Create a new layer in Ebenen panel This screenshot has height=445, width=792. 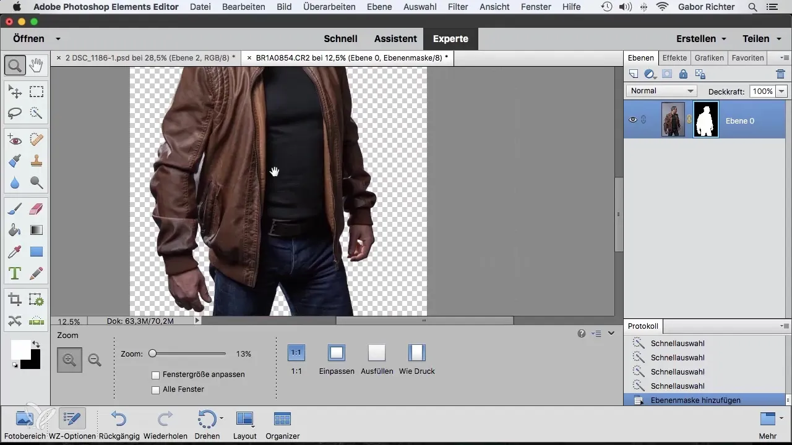[634, 74]
